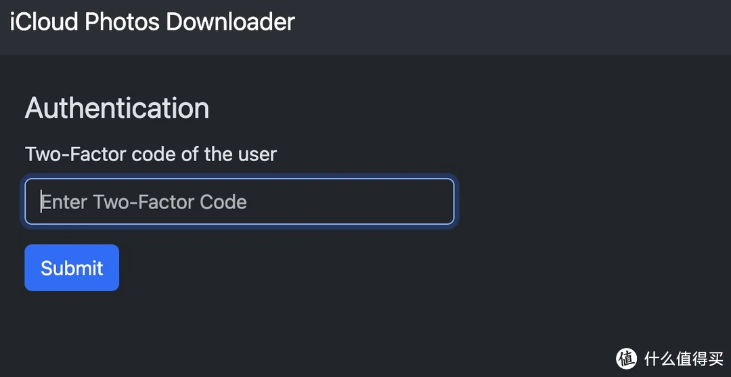Click the empty page area beside Submit
Screen dimensions: 731x377
(x=326, y=267)
